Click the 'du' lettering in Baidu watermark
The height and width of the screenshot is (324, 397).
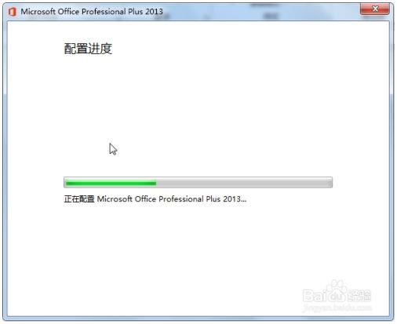(338, 296)
